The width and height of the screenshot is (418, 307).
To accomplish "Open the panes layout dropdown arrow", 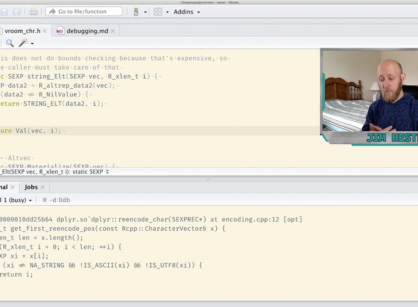I will pos(167,12).
